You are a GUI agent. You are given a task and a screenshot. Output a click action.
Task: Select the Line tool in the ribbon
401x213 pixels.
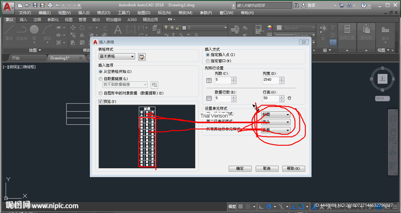click(9, 32)
